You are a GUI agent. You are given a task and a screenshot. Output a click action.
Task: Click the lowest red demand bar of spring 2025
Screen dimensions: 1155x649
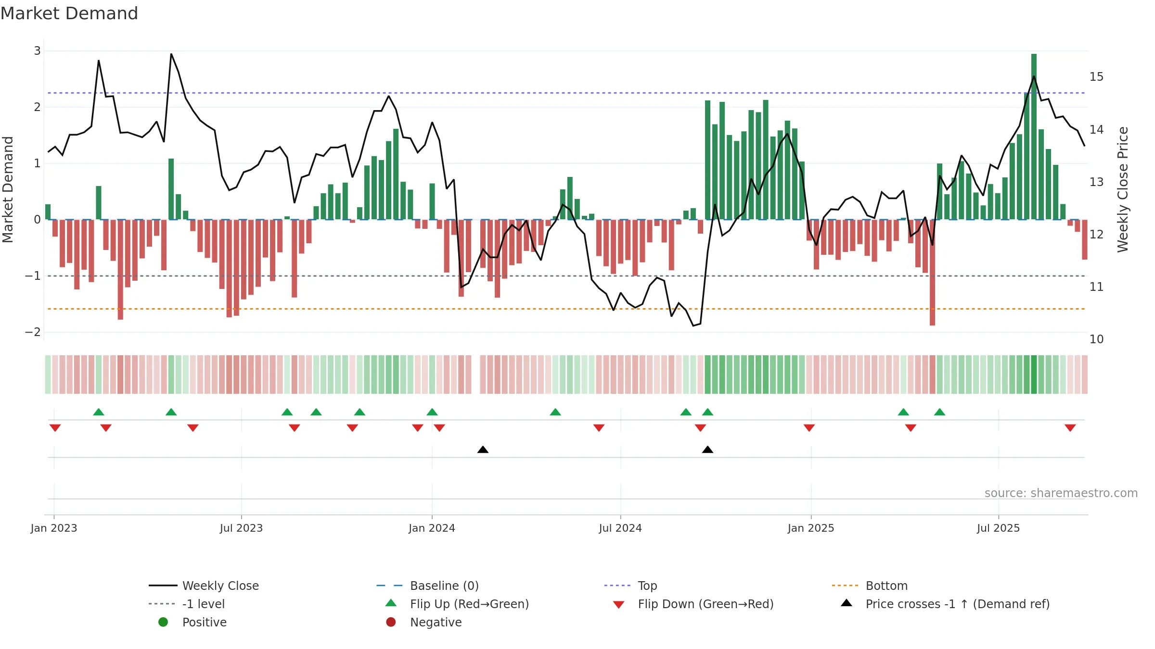click(x=932, y=273)
